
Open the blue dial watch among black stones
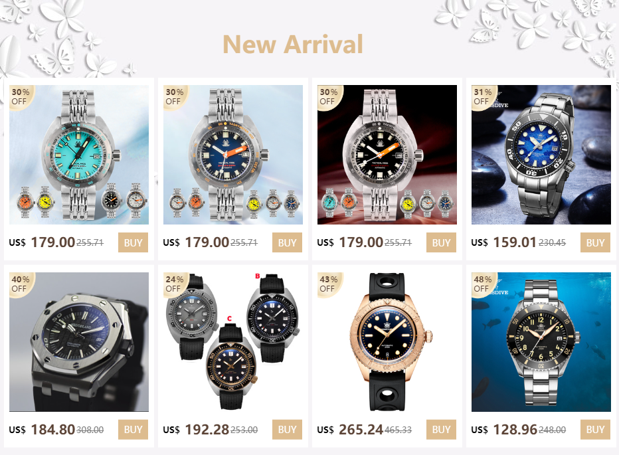click(541, 155)
